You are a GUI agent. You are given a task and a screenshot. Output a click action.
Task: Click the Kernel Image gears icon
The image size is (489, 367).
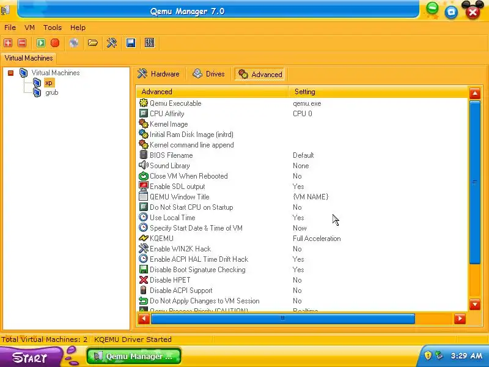pos(144,124)
